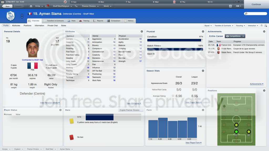The width and height of the screenshot is (269, 151).
Task: Open the Attributes panel options circle
Action: (x=142, y=31)
